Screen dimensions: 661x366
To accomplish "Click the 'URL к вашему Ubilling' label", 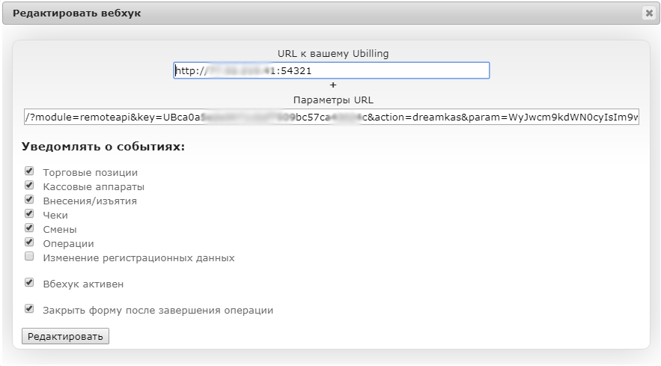I will point(332,54).
